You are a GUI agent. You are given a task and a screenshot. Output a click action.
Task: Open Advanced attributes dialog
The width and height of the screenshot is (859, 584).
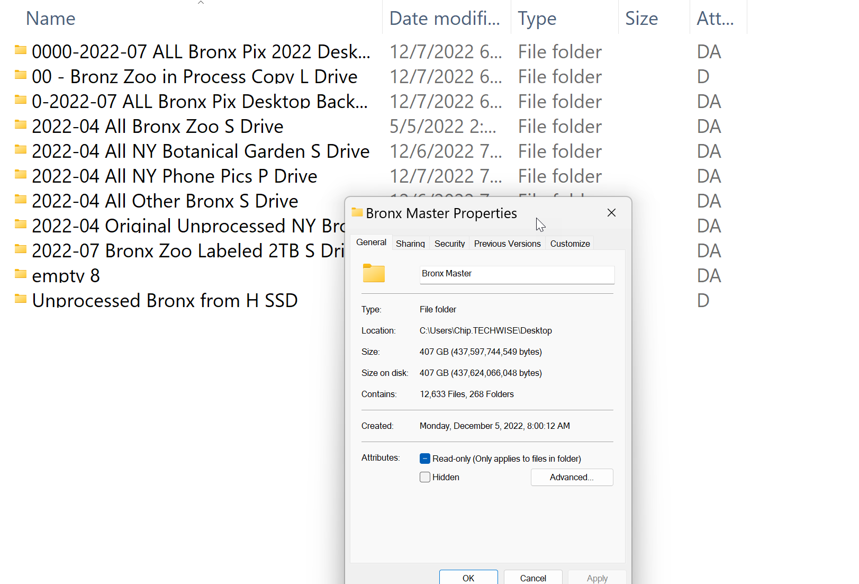click(572, 477)
